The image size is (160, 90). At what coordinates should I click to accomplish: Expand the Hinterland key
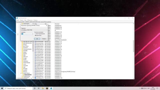pos(21,61)
